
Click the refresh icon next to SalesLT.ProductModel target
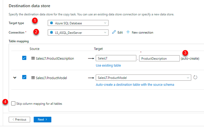coord(195,78)
